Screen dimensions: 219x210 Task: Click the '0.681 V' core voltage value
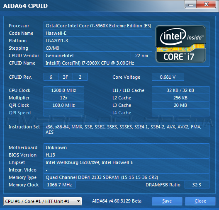[x=168, y=77]
